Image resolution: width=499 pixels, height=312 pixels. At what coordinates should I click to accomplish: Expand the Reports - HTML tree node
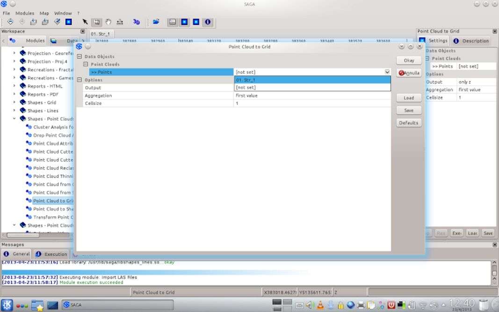coord(14,86)
